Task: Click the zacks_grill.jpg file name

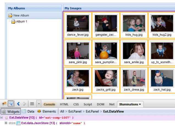Action: (106, 89)
